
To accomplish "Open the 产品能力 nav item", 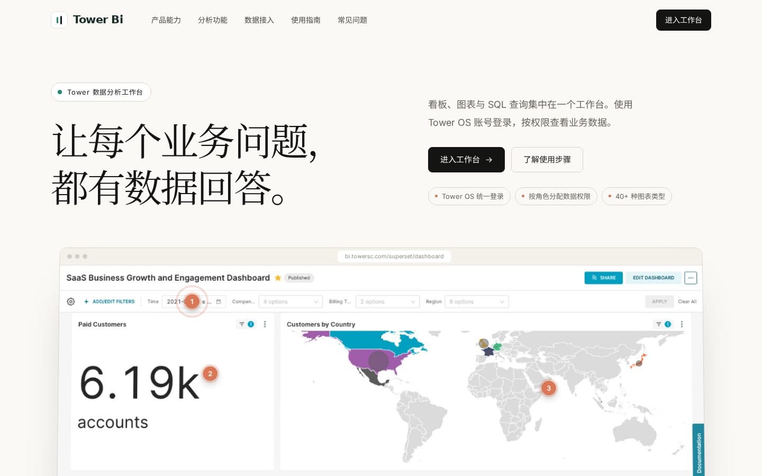I will click(x=166, y=20).
